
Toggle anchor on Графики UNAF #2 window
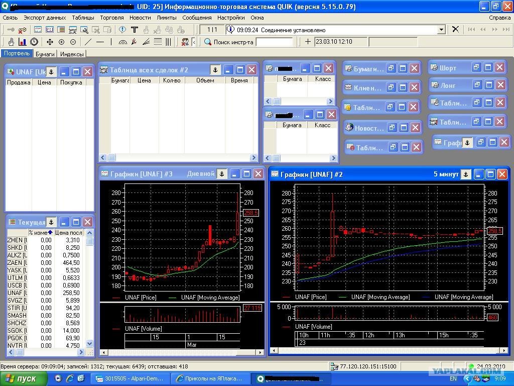coord(465,174)
